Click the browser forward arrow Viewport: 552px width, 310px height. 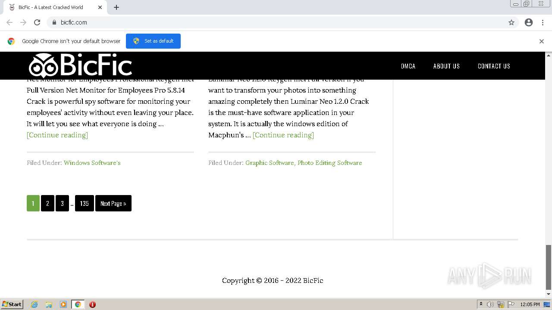[x=23, y=22]
